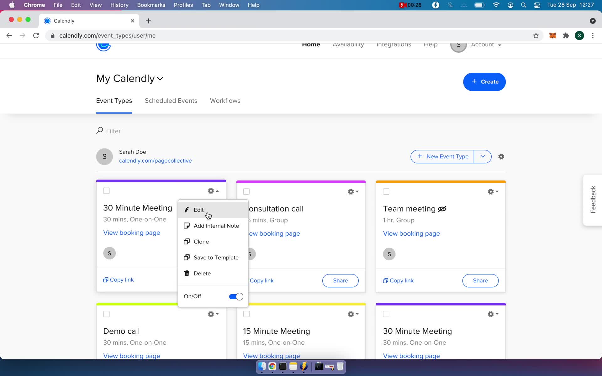This screenshot has height=376, width=602.
Task: Open the Integrations nav item
Action: (x=394, y=45)
